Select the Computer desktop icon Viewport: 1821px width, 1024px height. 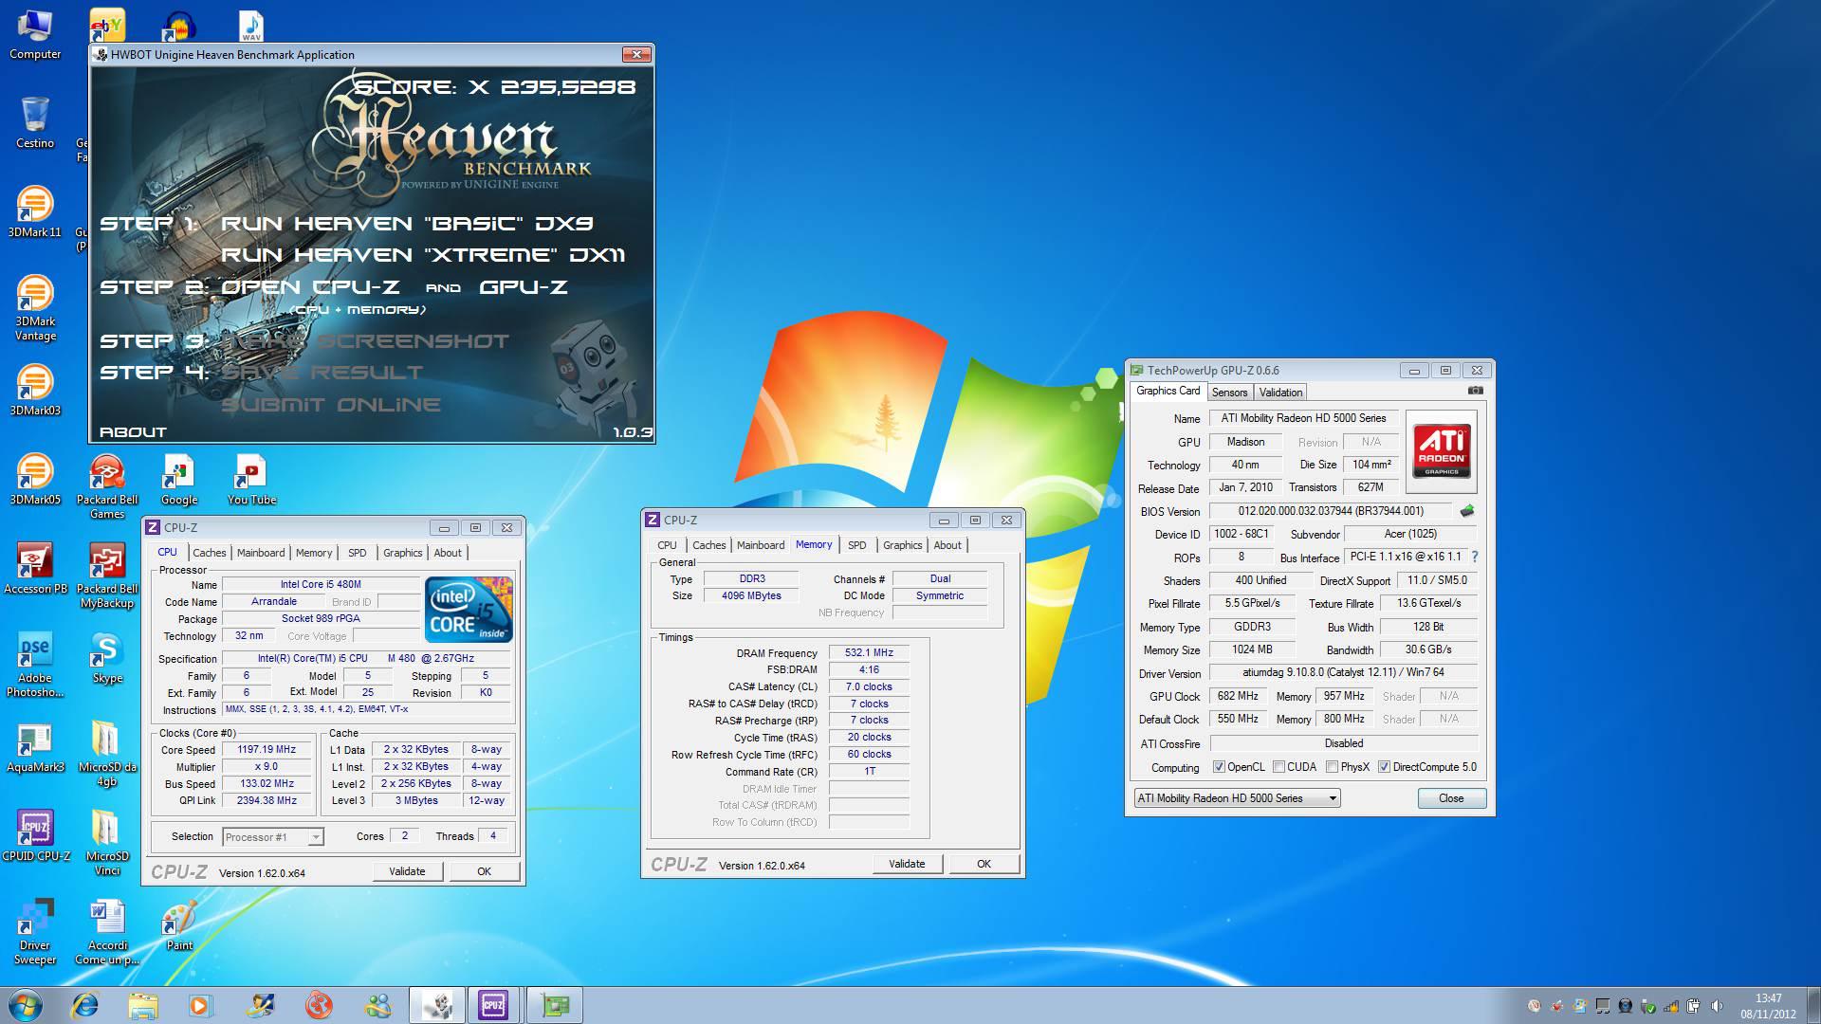pyautogui.click(x=35, y=34)
